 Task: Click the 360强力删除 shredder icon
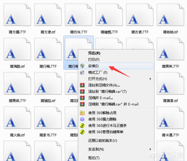click(82, 119)
